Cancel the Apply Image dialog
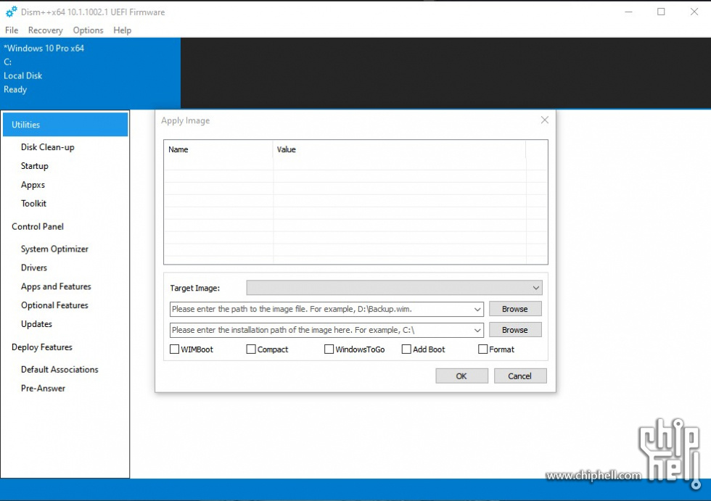The width and height of the screenshot is (711, 501). pyautogui.click(x=520, y=376)
